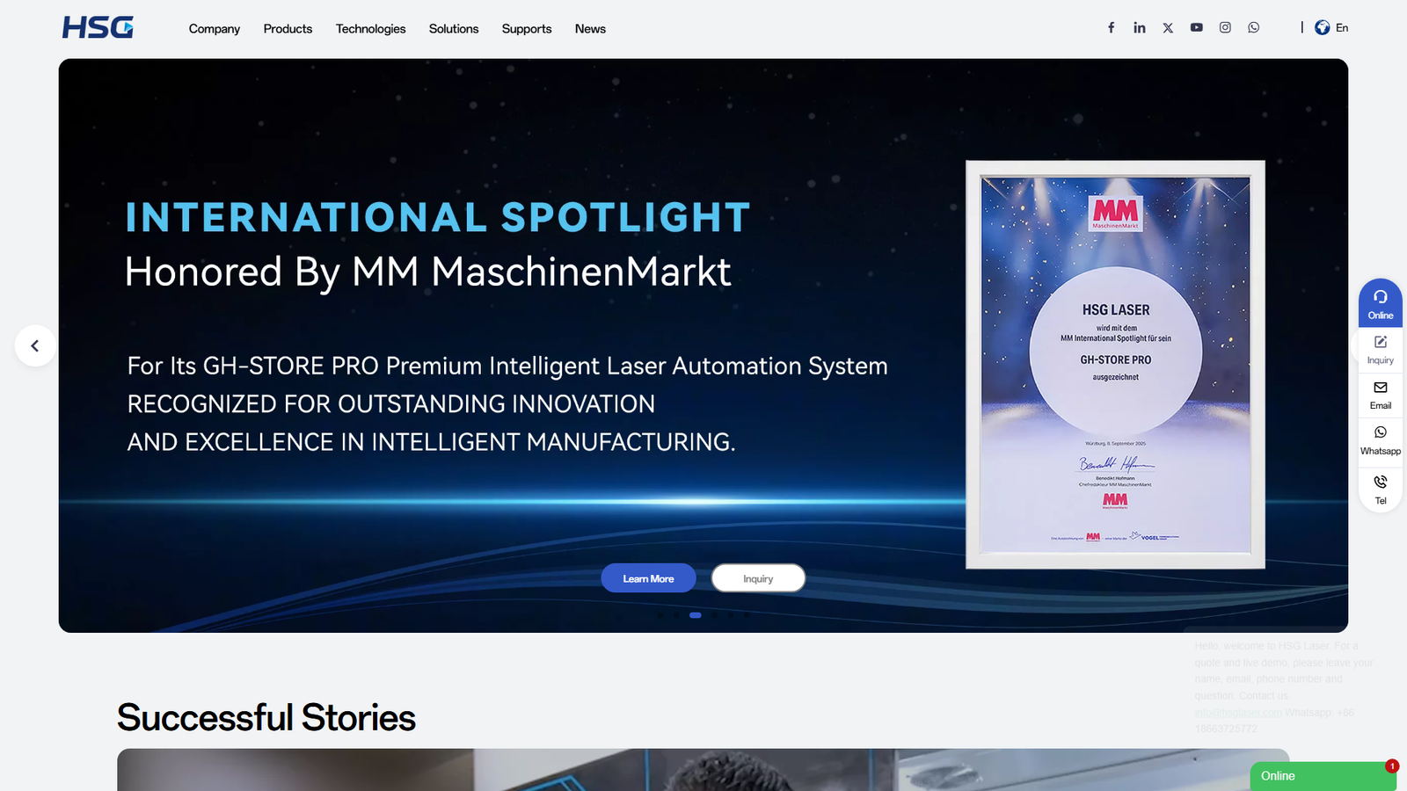Image resolution: width=1407 pixels, height=791 pixels.
Task: Click the Learn More button
Action: [648, 578]
